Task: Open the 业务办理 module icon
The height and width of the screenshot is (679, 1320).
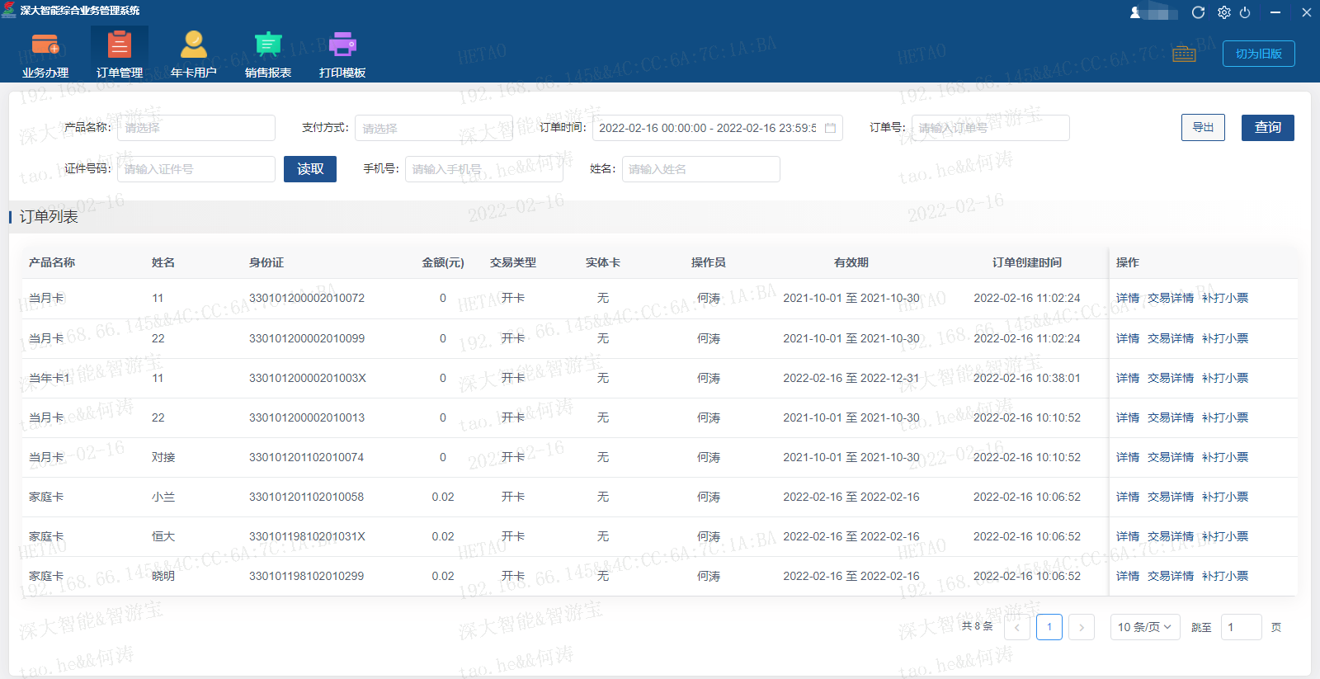Action: click(x=45, y=45)
